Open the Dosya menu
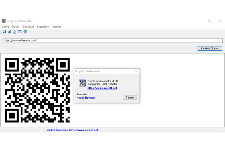225x150 pixels. click(5, 26)
